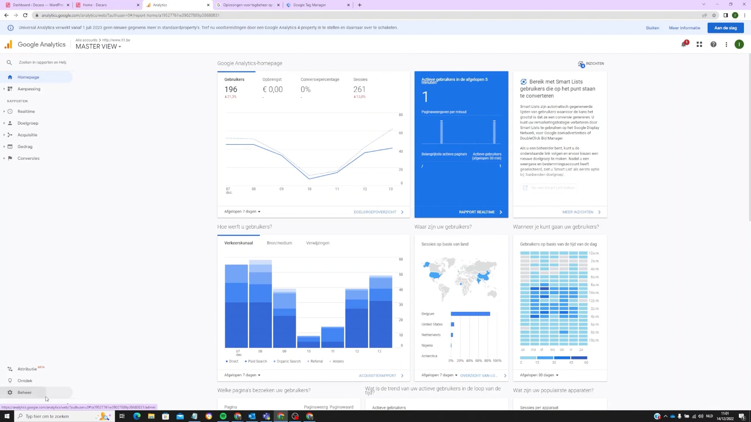
Task: Show hidden system tray icons
Action: click(x=666, y=416)
